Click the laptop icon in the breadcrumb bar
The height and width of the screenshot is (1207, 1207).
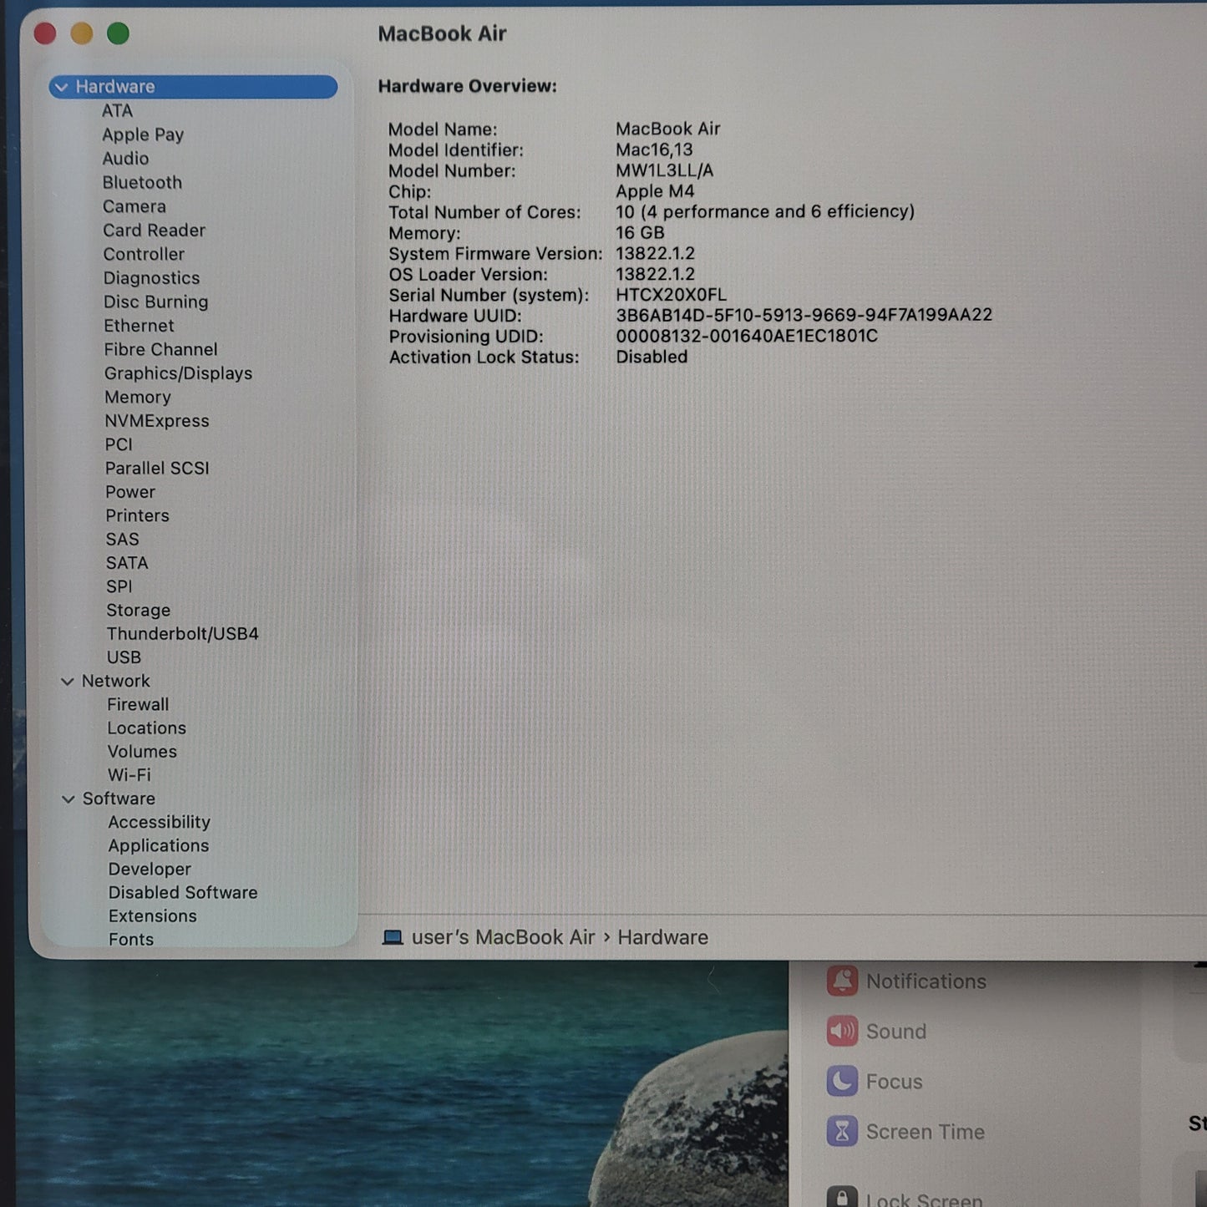click(391, 936)
